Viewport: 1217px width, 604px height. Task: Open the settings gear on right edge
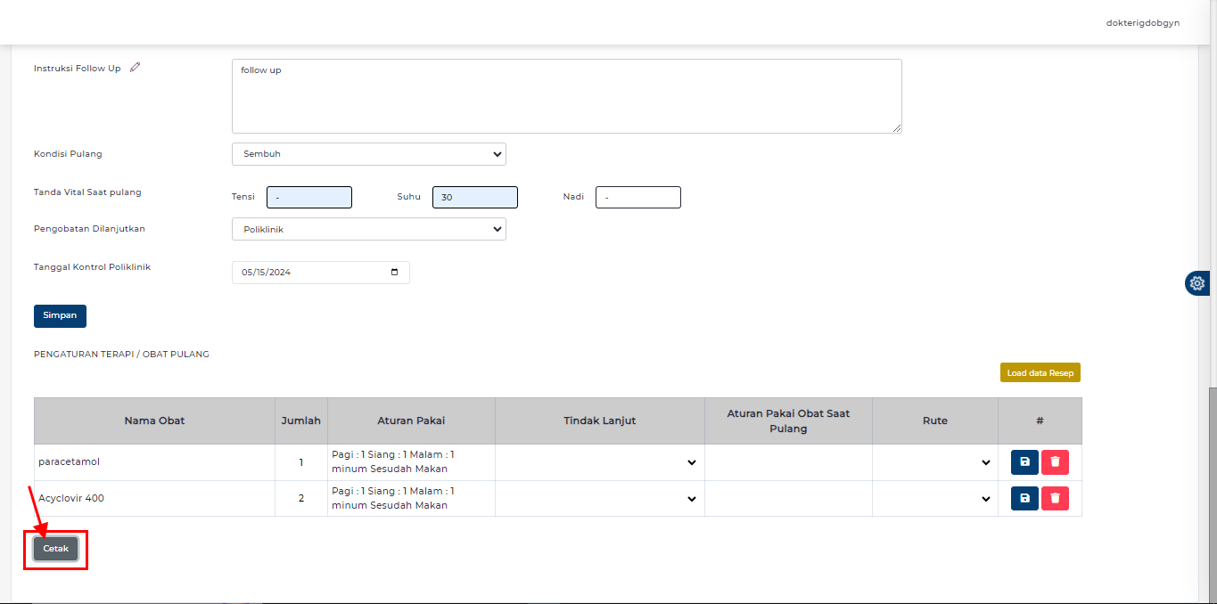coord(1196,283)
